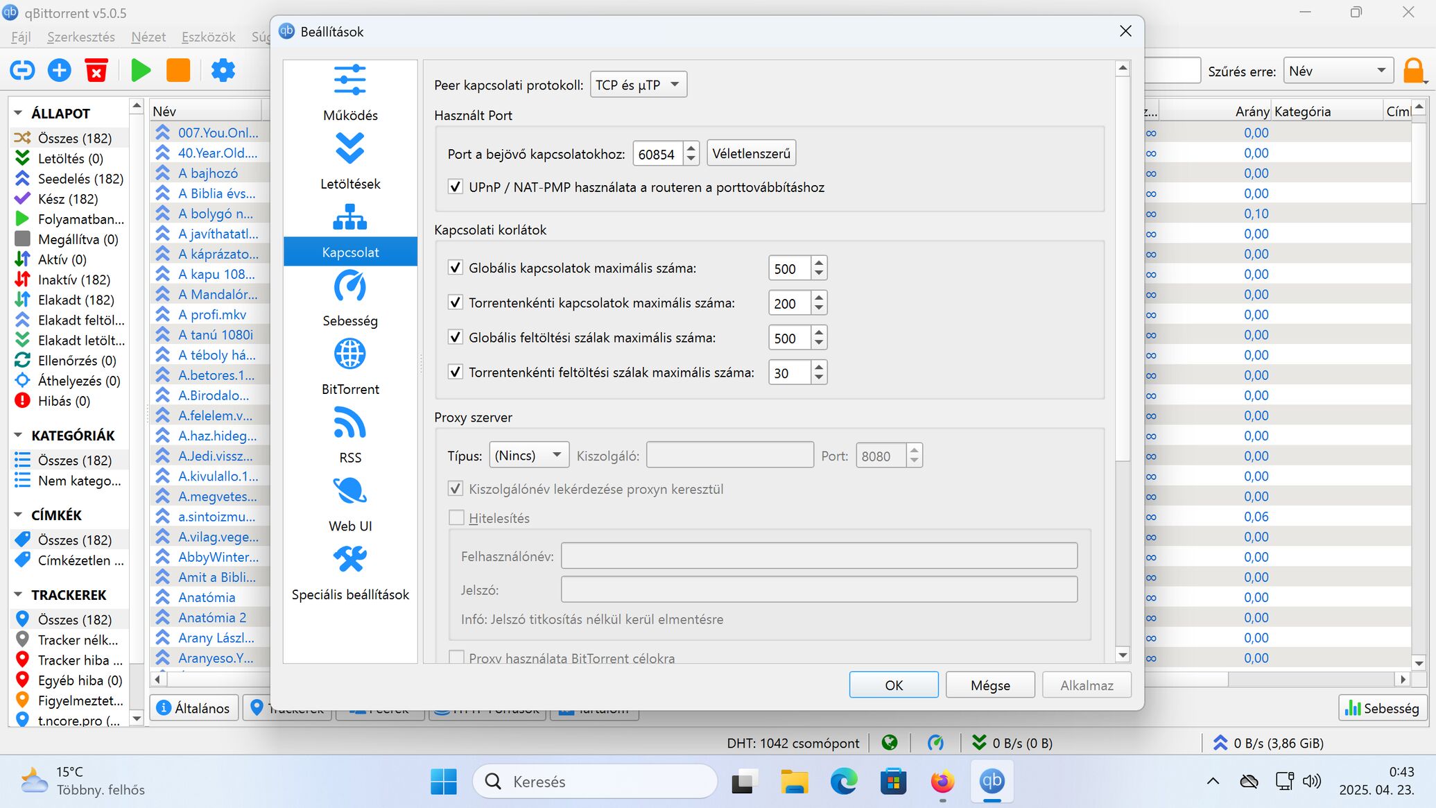Toggle Globális feltöltési szálak maximális száma checkbox
Image resolution: width=1436 pixels, height=808 pixels.
(x=456, y=337)
